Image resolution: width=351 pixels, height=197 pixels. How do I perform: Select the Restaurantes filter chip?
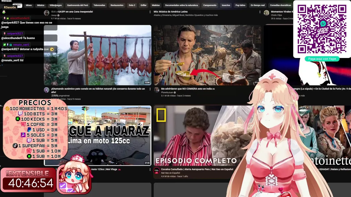[117, 5]
